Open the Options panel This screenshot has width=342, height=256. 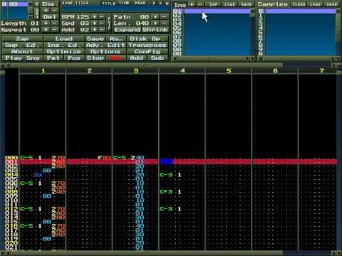(x=105, y=51)
